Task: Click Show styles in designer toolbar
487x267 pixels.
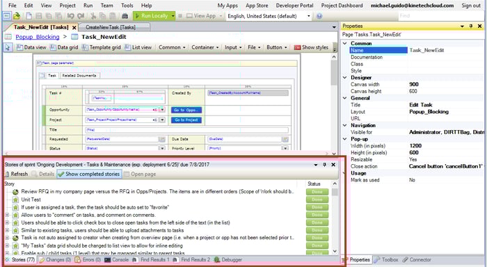Action: [311, 47]
